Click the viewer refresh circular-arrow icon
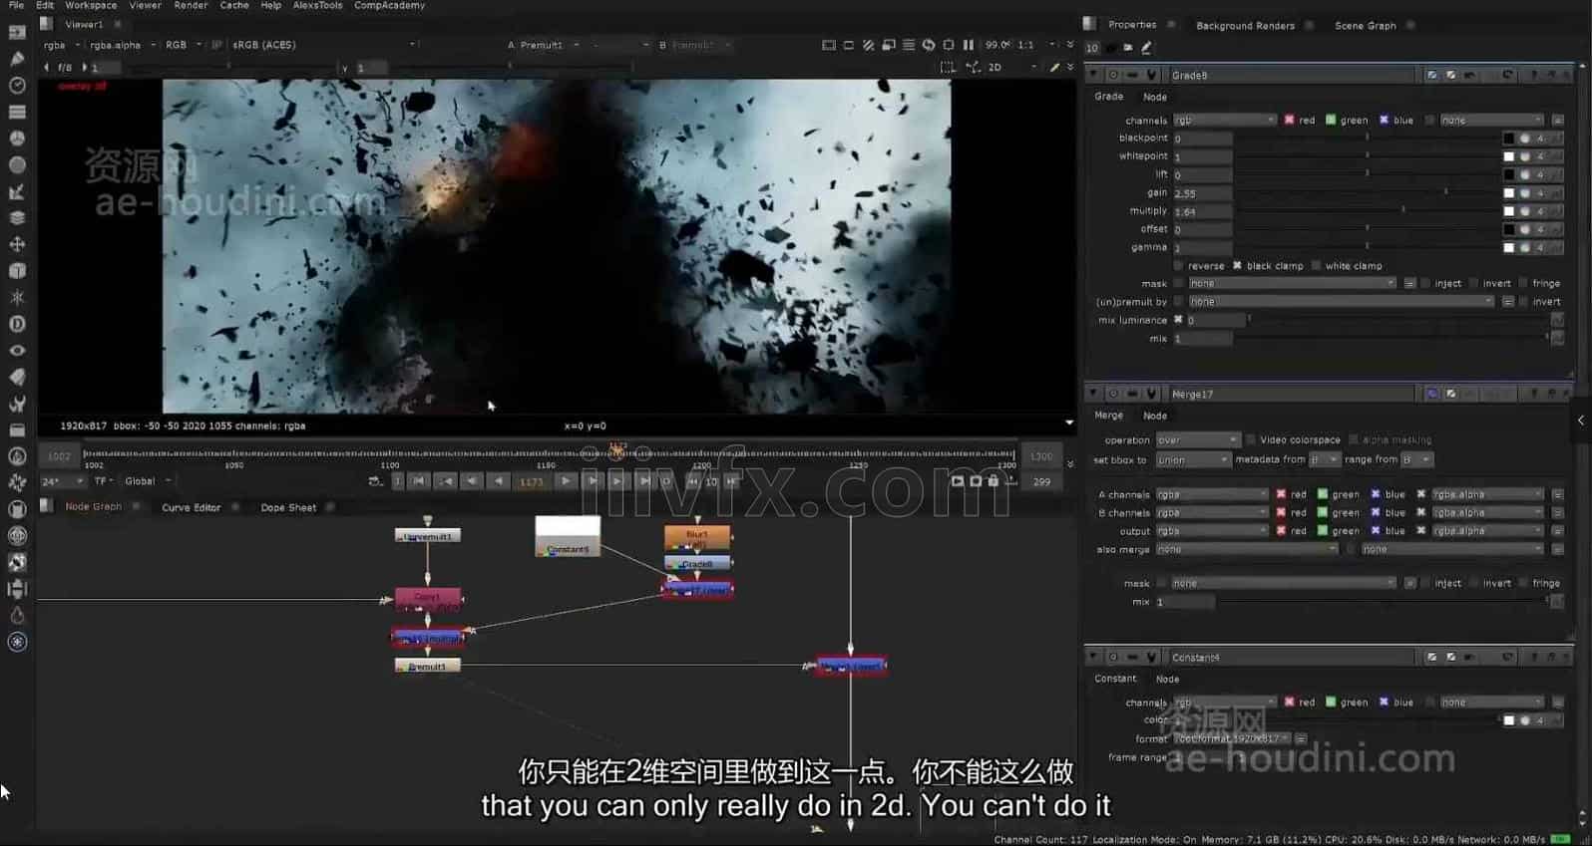This screenshot has height=846, width=1592. (x=929, y=45)
